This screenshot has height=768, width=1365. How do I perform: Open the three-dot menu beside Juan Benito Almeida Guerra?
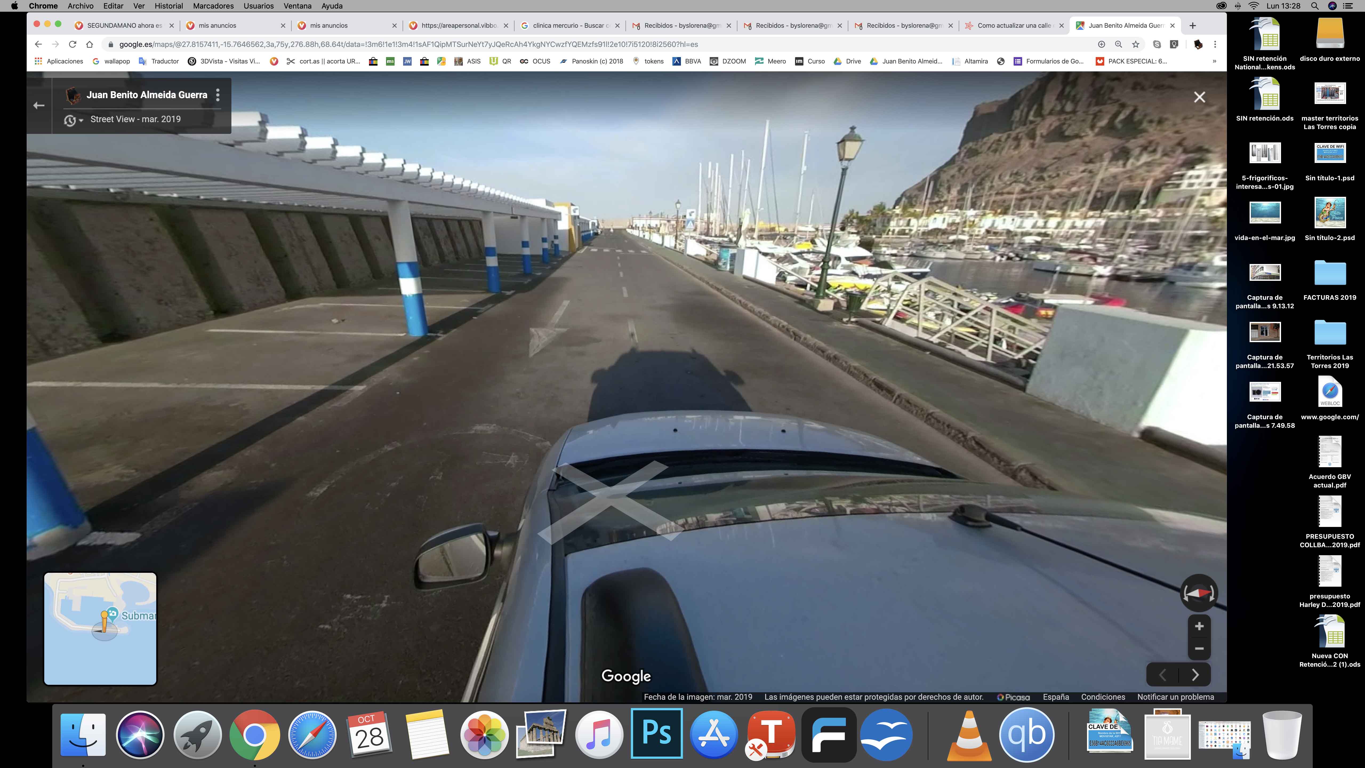218,95
